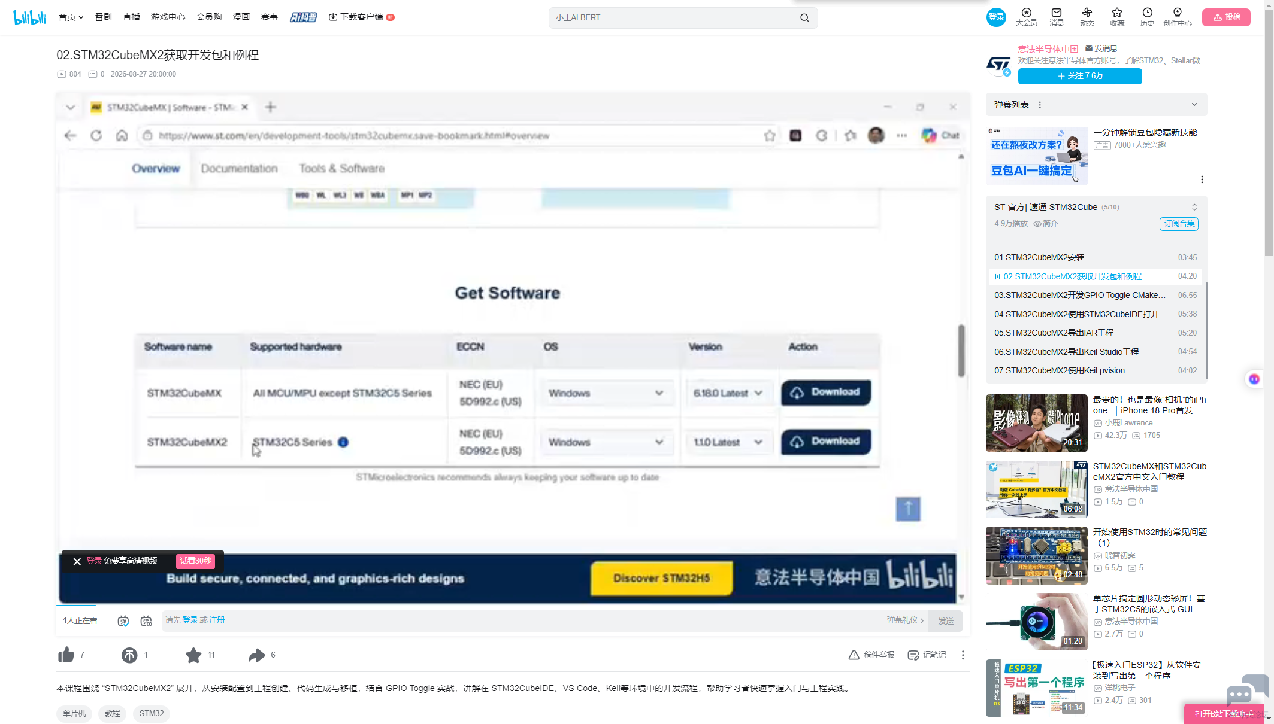The height and width of the screenshot is (724, 1274).
Task: Open 创作中心 icon
Action: point(1178,17)
